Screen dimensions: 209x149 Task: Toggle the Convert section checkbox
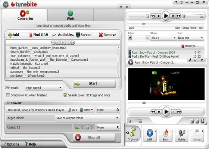(8, 103)
